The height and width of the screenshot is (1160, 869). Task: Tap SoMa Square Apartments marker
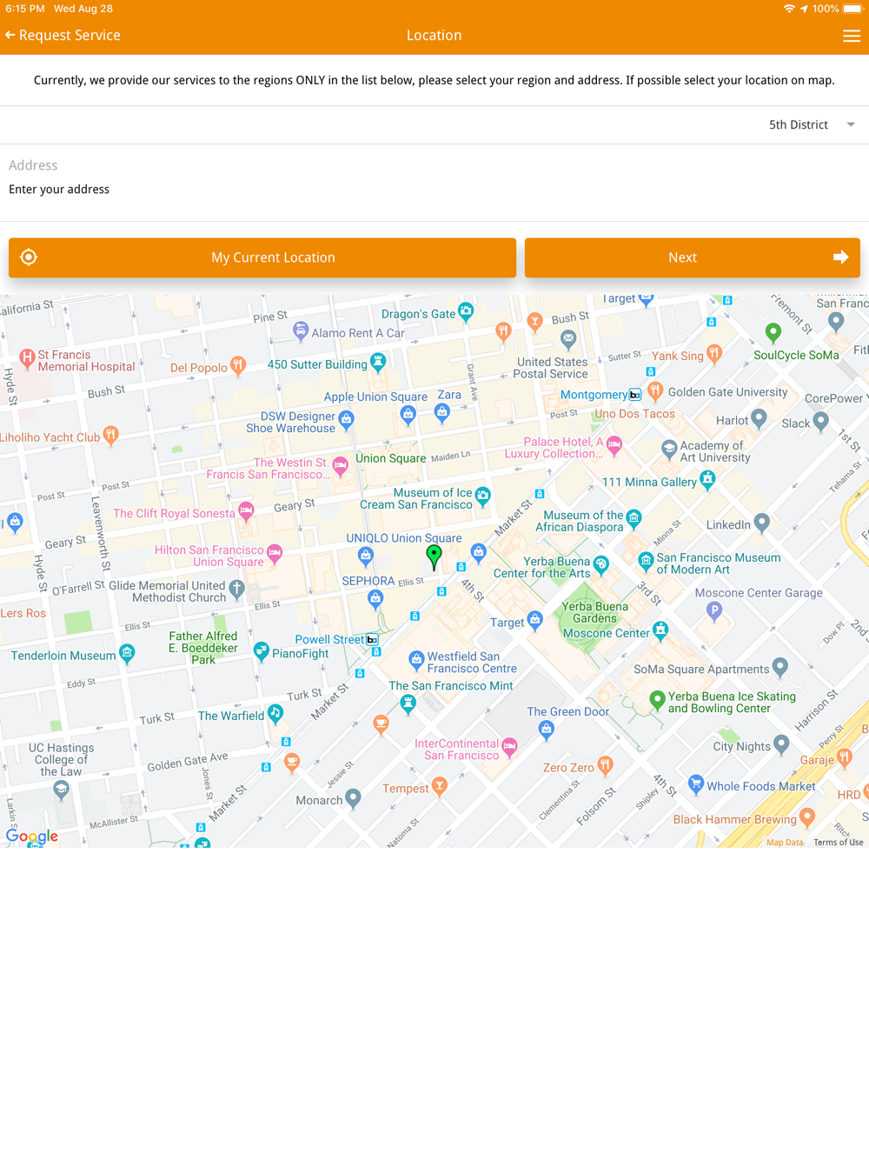(780, 666)
